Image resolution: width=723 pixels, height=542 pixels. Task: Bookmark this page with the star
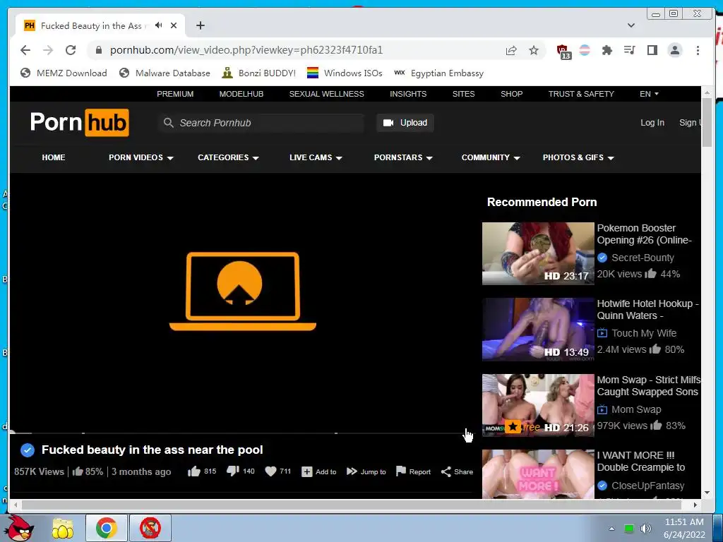point(534,50)
